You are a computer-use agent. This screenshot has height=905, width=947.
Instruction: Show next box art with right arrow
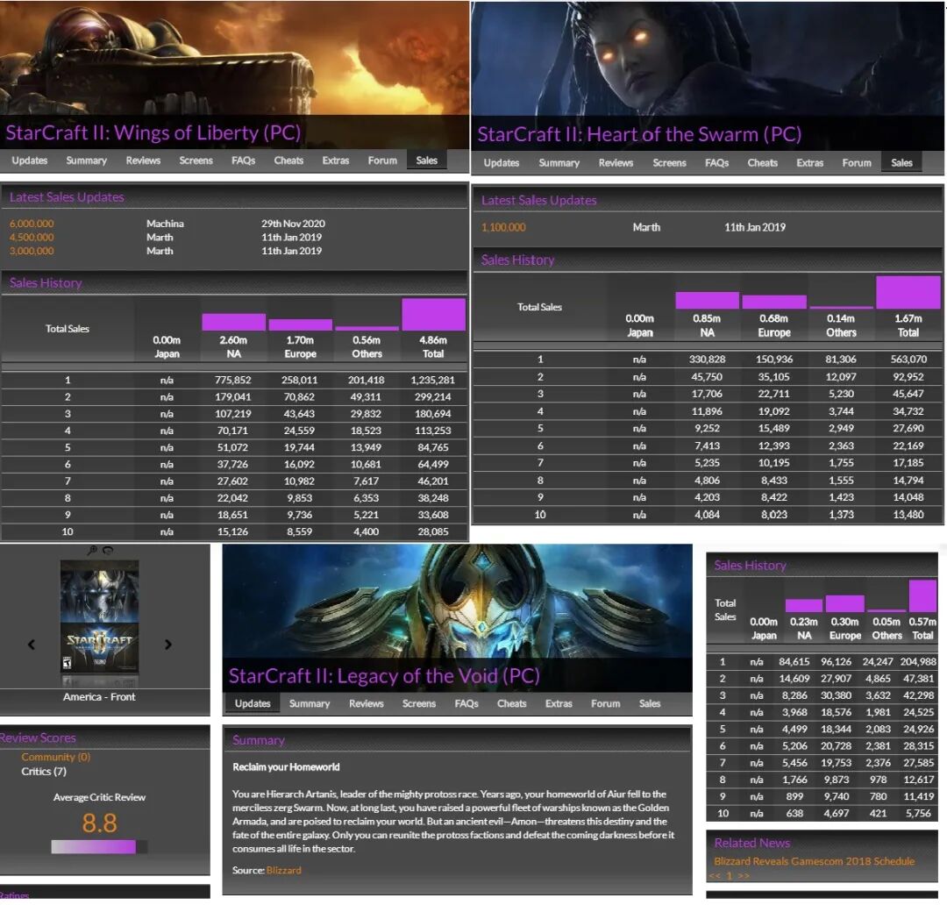pyautogui.click(x=167, y=644)
